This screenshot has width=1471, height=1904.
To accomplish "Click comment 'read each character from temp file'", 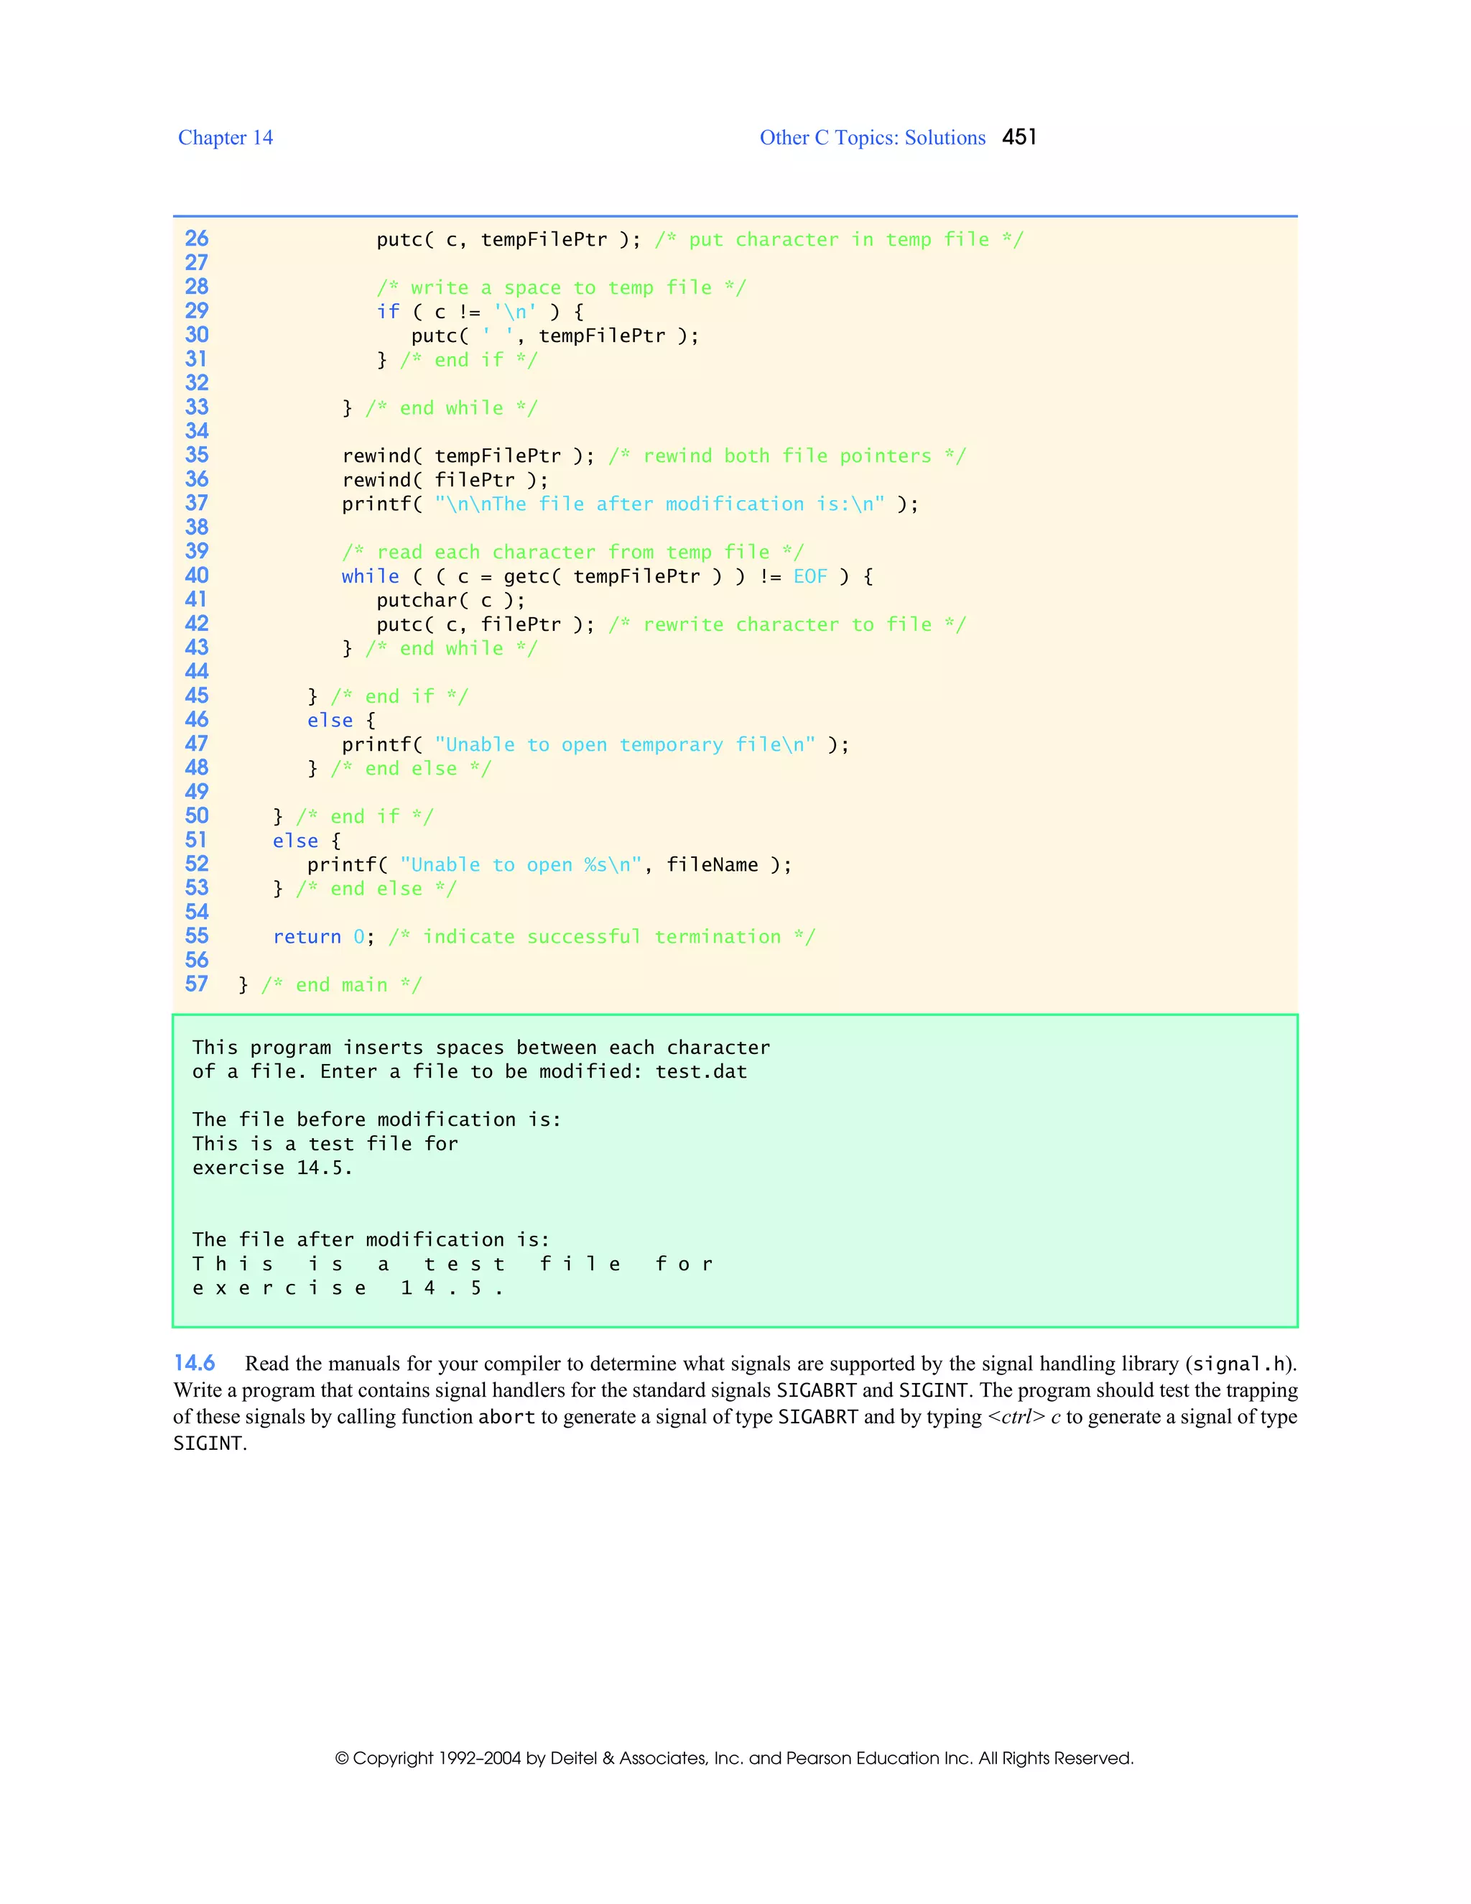I will tap(572, 552).
